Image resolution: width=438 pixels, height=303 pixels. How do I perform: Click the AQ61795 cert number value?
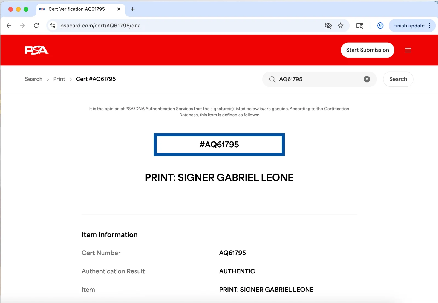[232, 253]
